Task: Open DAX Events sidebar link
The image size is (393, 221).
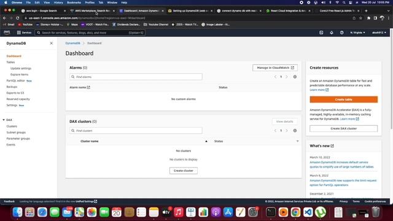Action: tap(11, 145)
